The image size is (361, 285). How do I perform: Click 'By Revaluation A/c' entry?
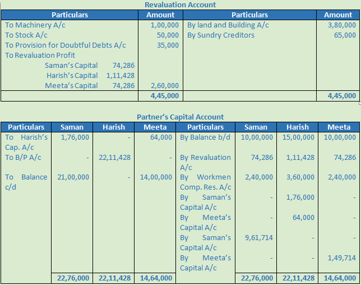point(205,162)
